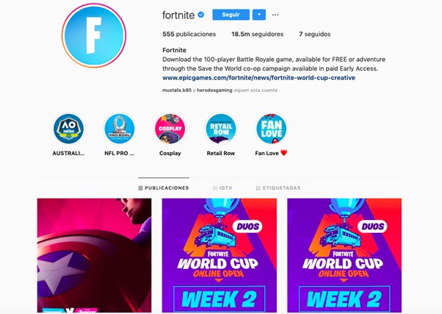This screenshot has width=442, height=314.
Task: View the Cosplay story highlight
Action: tap(170, 129)
